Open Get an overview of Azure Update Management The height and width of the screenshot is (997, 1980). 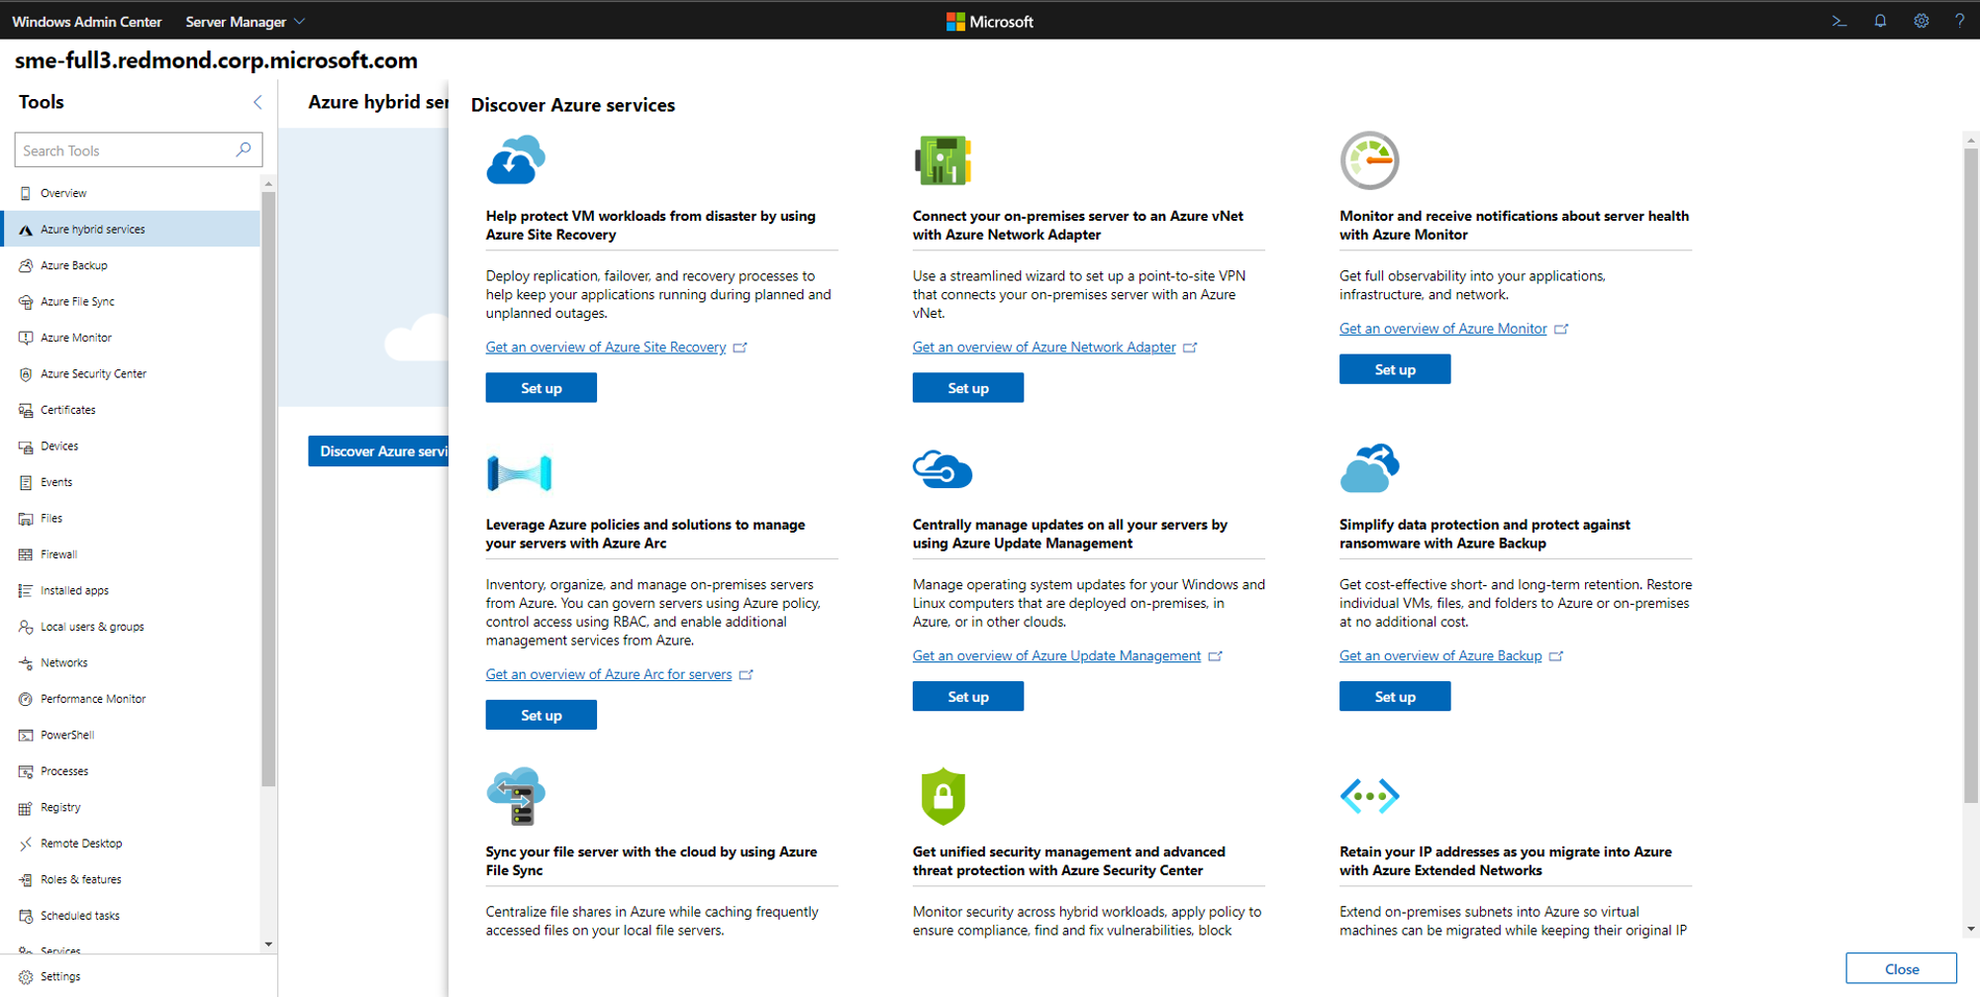click(1056, 655)
